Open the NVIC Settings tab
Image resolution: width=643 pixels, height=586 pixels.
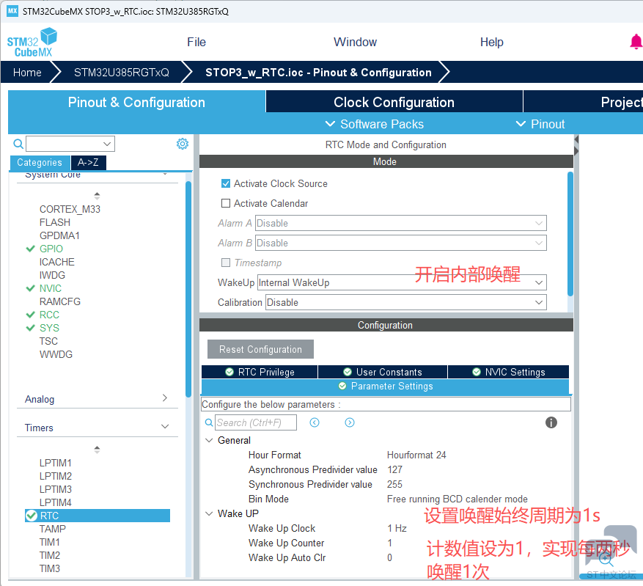(x=509, y=372)
